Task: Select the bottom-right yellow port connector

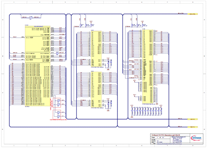Action: point(193,127)
